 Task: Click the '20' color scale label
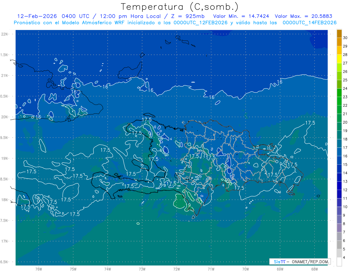345,122
